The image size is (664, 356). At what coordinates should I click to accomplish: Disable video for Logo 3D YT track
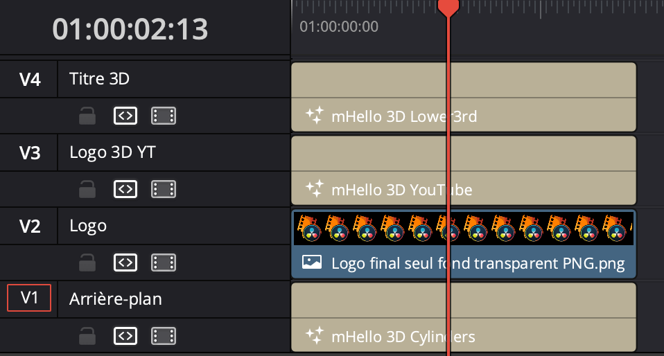(x=164, y=188)
